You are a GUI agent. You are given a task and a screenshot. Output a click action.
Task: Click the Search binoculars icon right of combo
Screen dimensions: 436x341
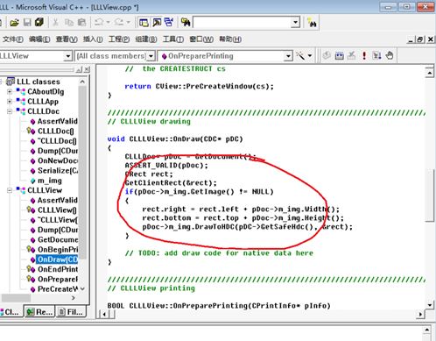pyautogui.click(x=312, y=23)
